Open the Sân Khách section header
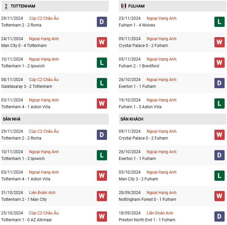The image size is (227, 225). pyautogui.click(x=172, y=119)
